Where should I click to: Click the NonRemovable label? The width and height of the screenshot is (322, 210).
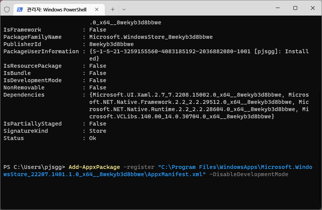pyautogui.click(x=24, y=87)
